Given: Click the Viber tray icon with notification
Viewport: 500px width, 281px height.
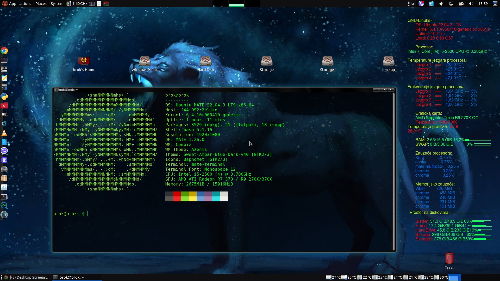Looking at the screenshot, I should 421,4.
